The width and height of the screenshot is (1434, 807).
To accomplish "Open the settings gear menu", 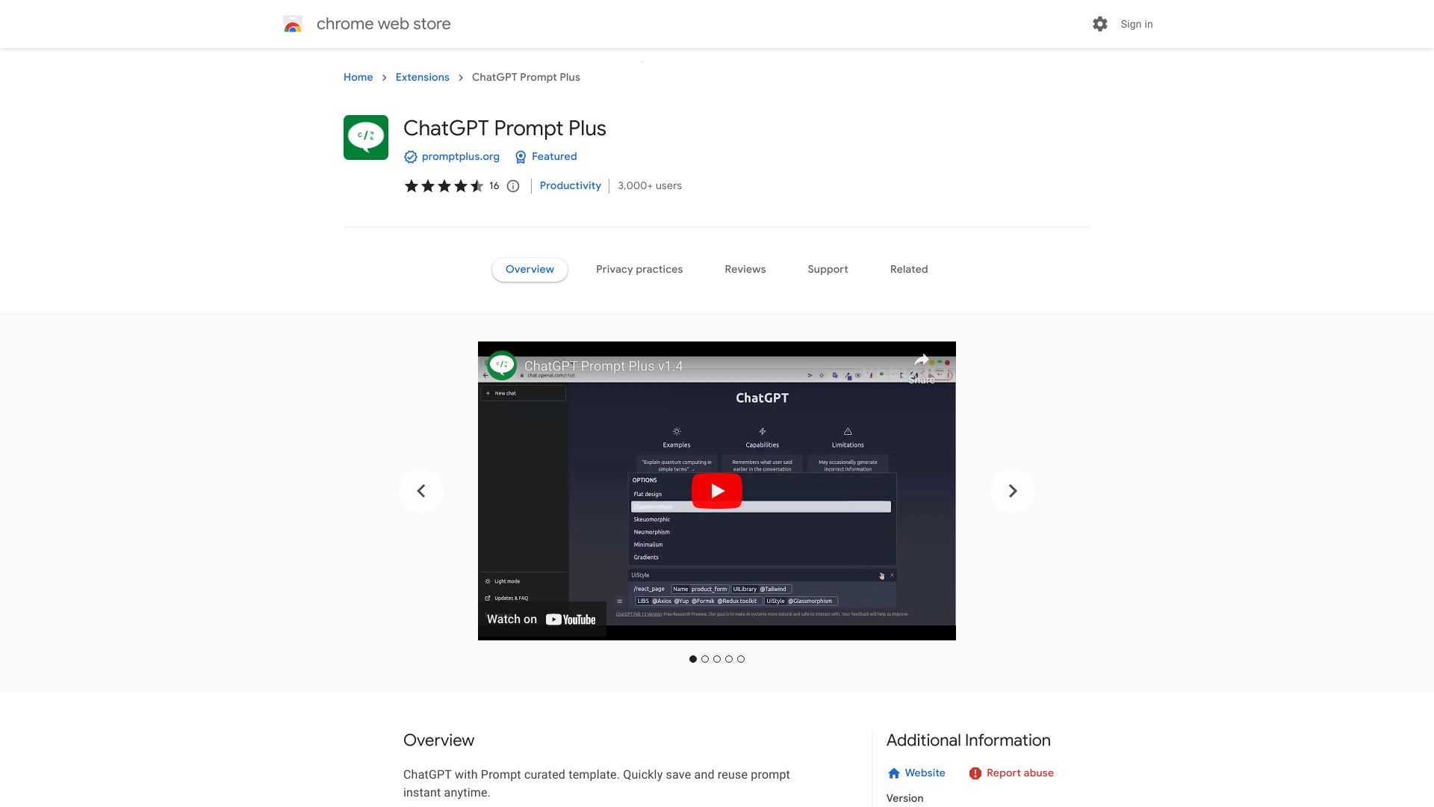I will tap(1099, 24).
